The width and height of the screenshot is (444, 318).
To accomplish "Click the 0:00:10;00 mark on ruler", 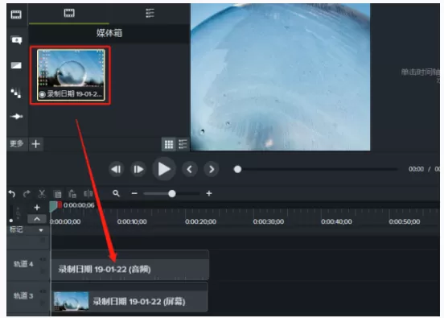I will tap(132, 221).
